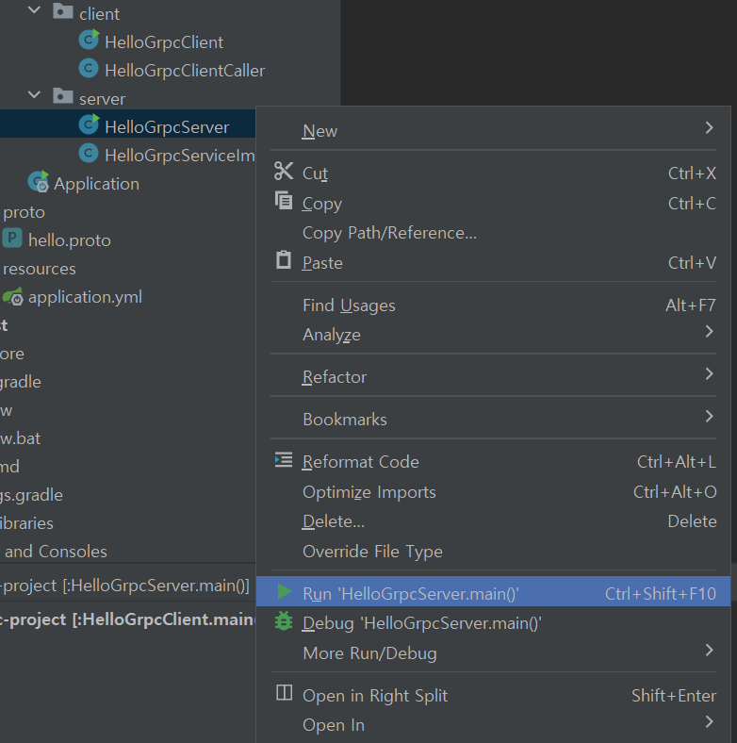Screen dimensions: 737x743
Task: Expand the Analyze submenu arrow
Action: 709,331
